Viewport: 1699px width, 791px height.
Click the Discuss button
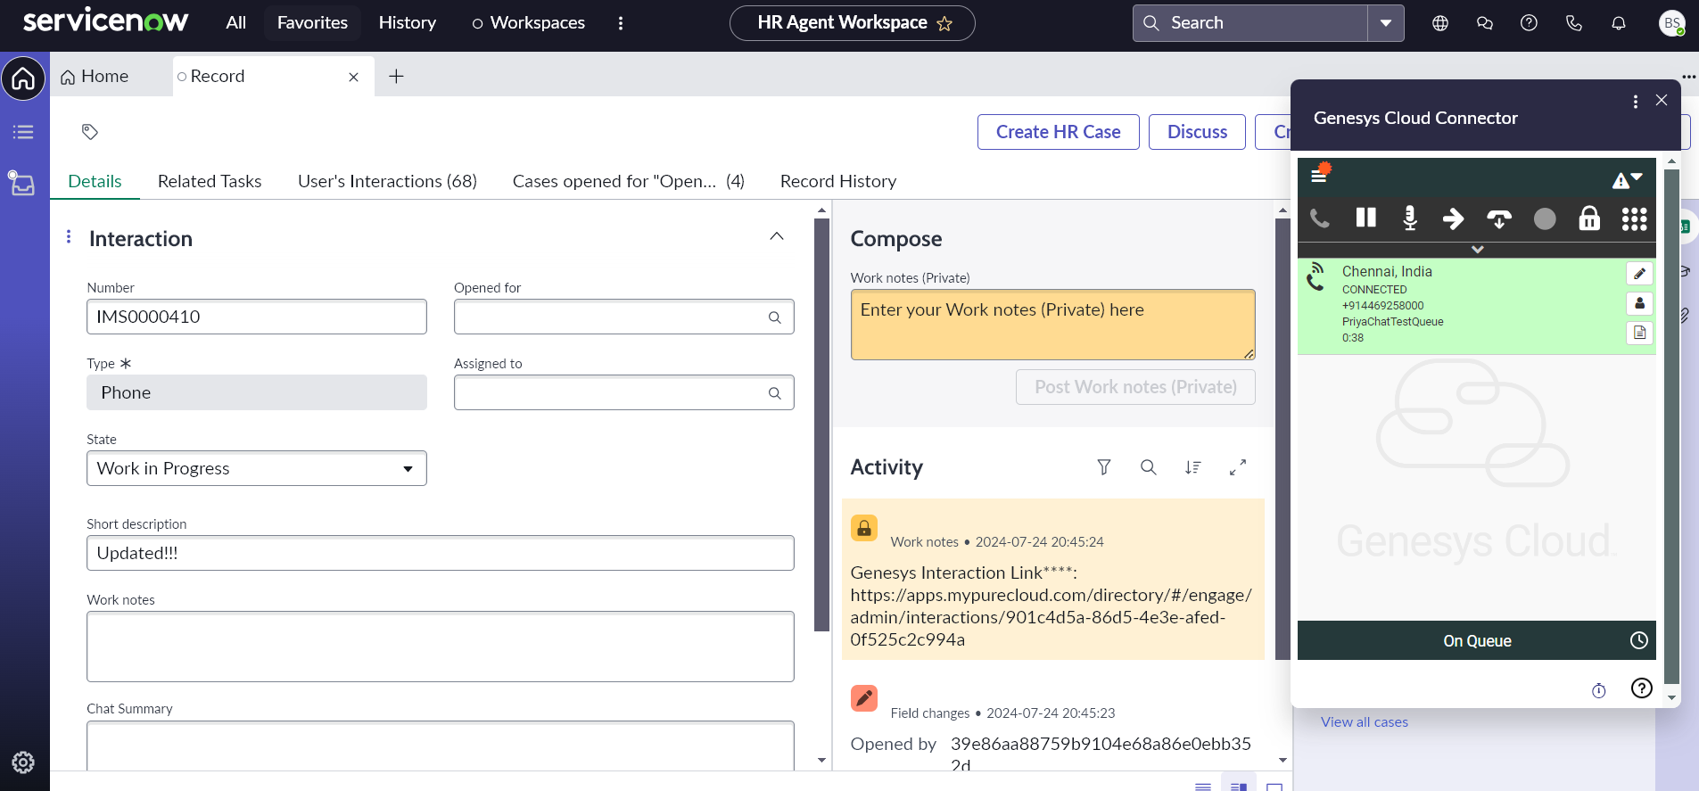1197,132
